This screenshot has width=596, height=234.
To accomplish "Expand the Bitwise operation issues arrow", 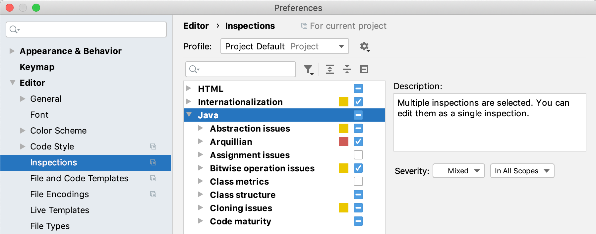I will (200, 168).
